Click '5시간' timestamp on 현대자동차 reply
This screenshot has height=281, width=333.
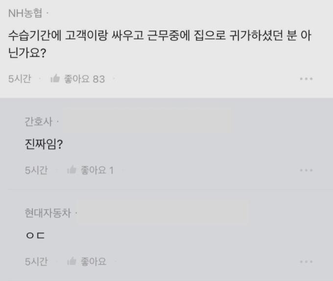[36, 261]
